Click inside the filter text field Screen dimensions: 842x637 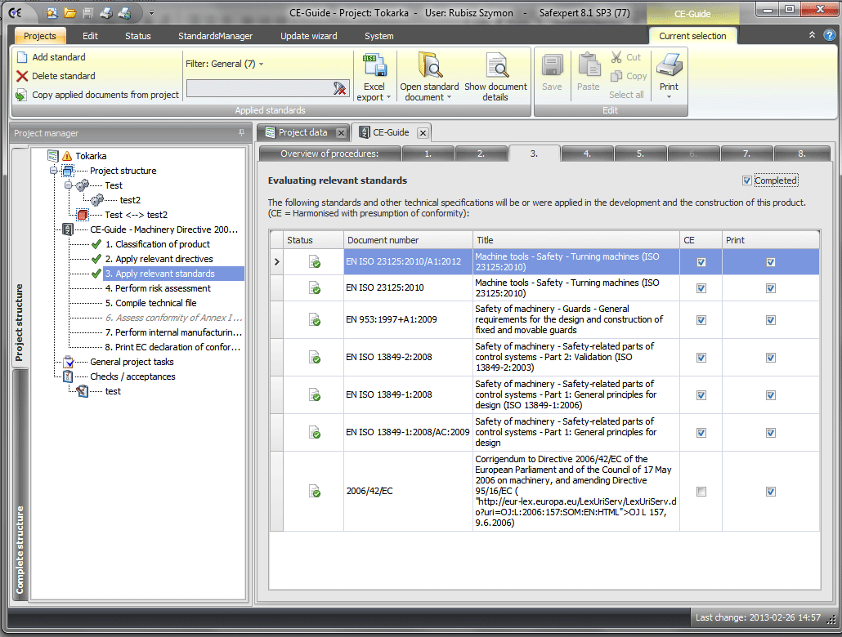[x=258, y=88]
